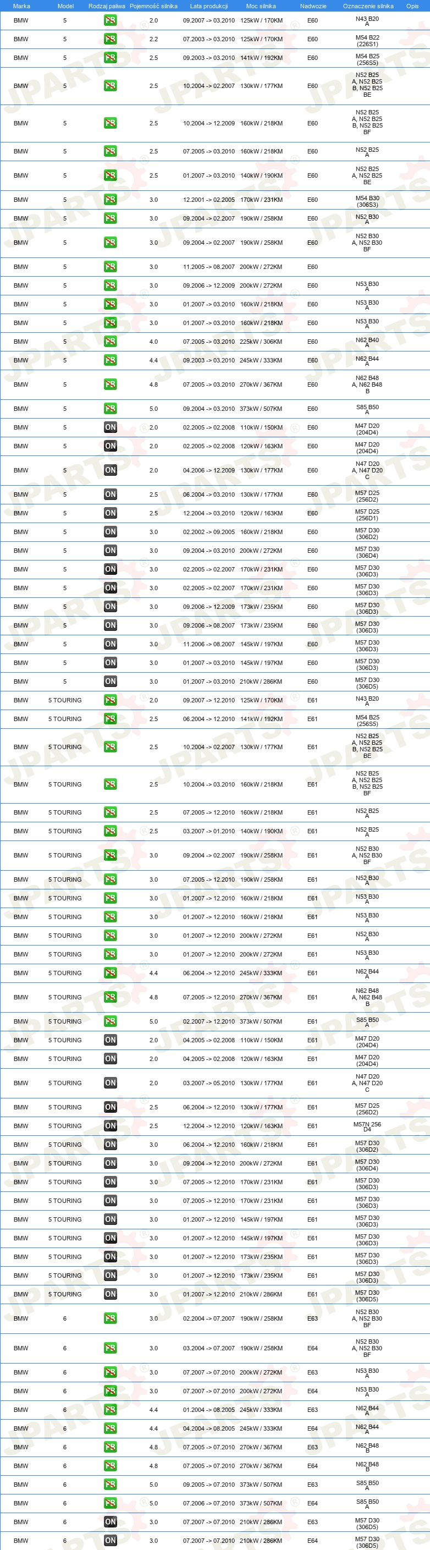Select date range '04.2004 -> 08.2005'

click(209, 1428)
